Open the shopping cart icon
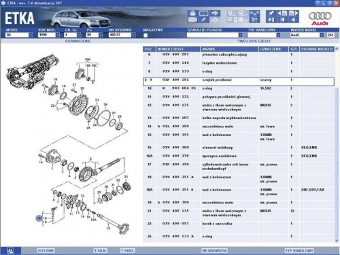The height and width of the screenshot is (255, 340). click(x=254, y=20)
